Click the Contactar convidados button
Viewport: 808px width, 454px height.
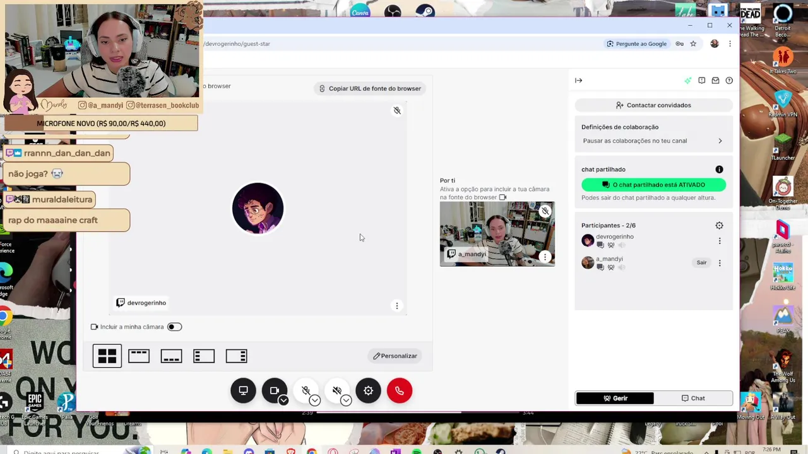(653, 105)
